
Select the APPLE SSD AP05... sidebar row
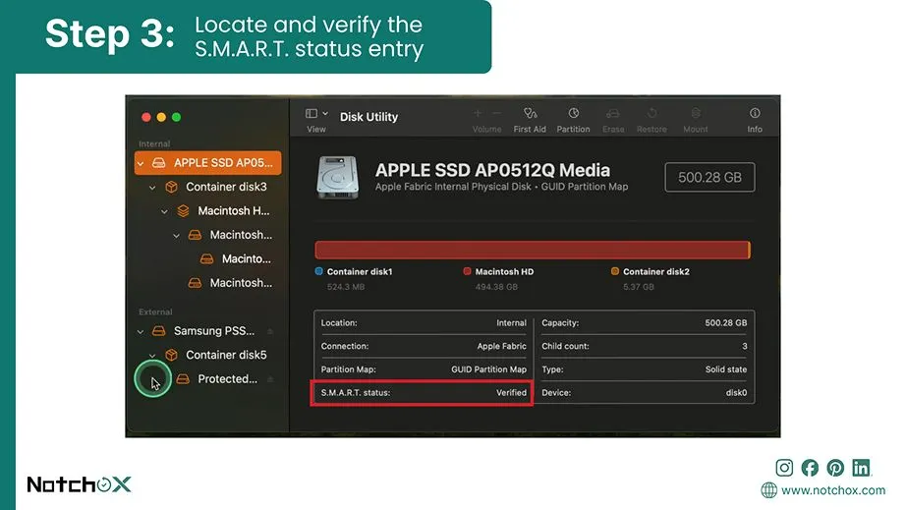[208, 163]
